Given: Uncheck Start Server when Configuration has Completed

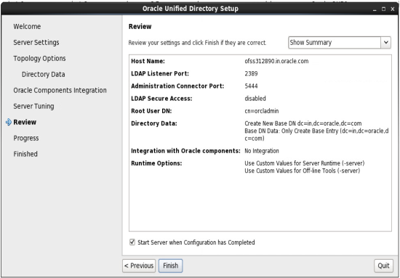Looking at the screenshot, I should [132, 242].
